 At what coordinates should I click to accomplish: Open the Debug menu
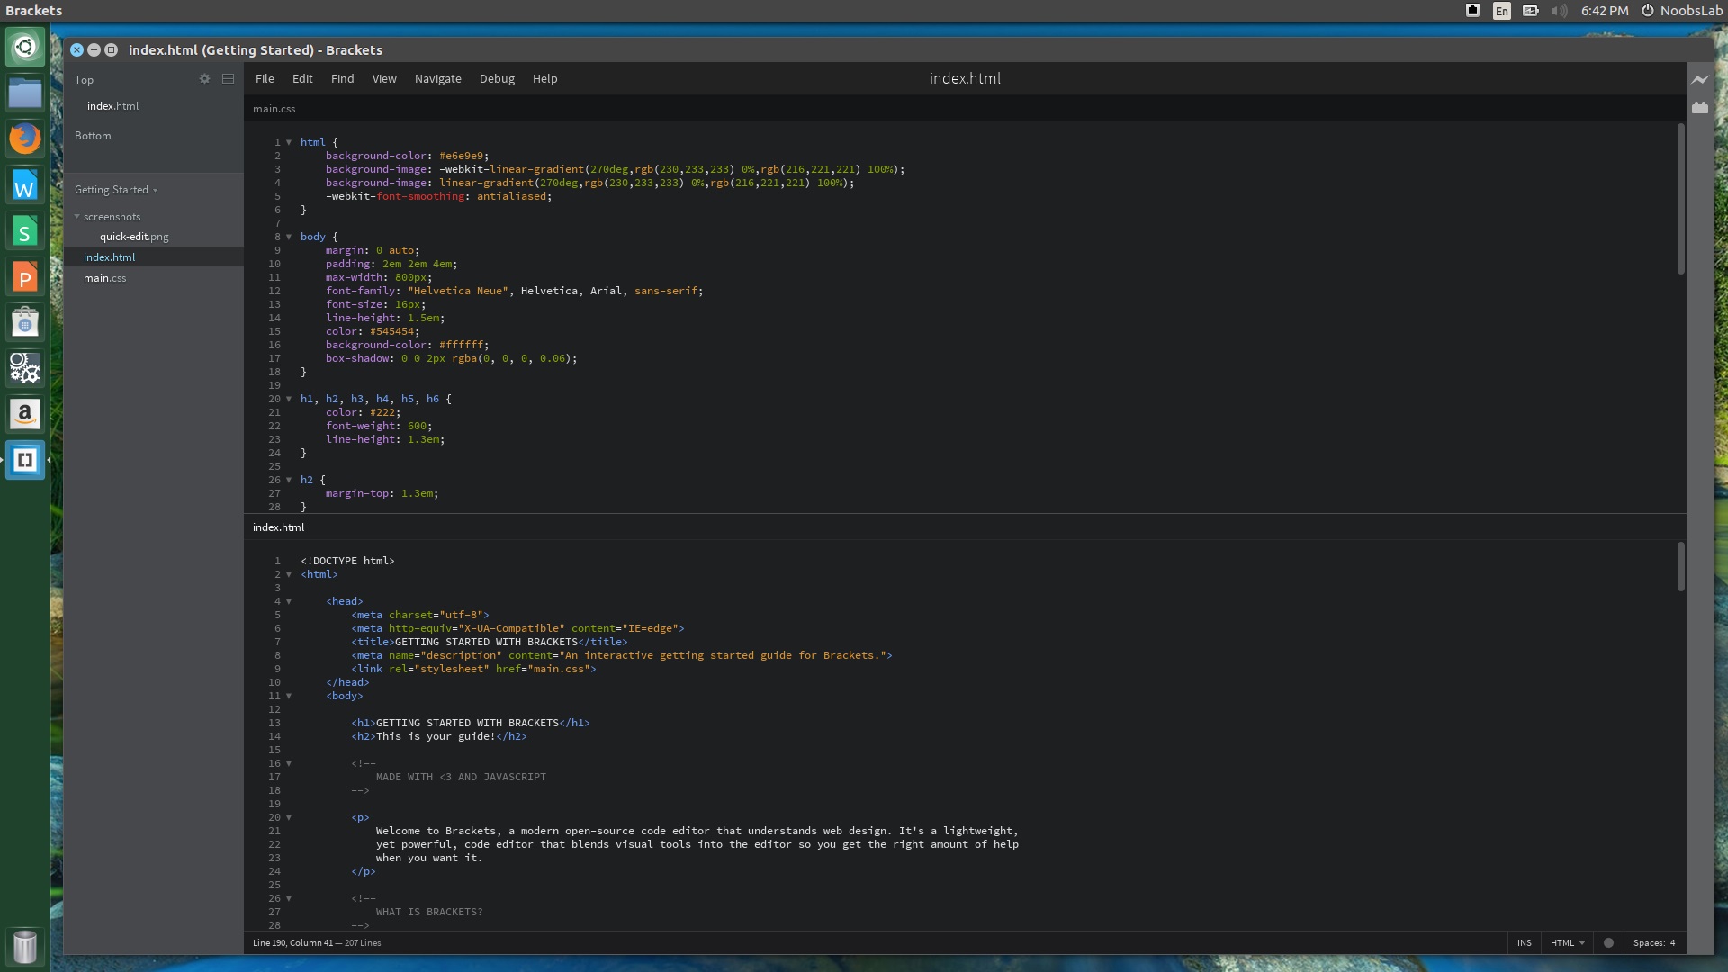click(497, 79)
